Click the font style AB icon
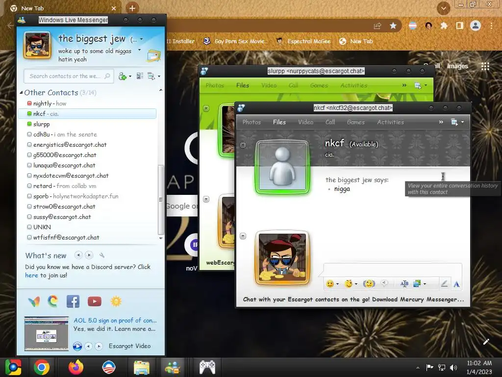This screenshot has width=502, height=377. [404, 283]
